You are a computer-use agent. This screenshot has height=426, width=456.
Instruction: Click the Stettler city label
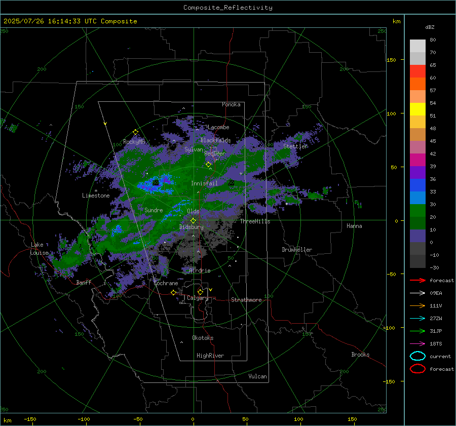(x=295, y=146)
